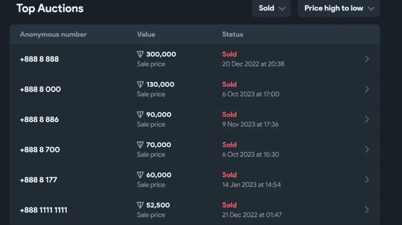Open the +888 8 000 number link
The width and height of the screenshot is (402, 225).
[x=41, y=89]
